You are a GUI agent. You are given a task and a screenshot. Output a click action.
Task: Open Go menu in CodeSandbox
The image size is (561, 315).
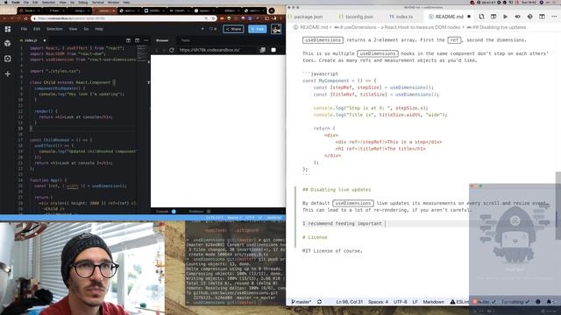pyautogui.click(x=86, y=29)
